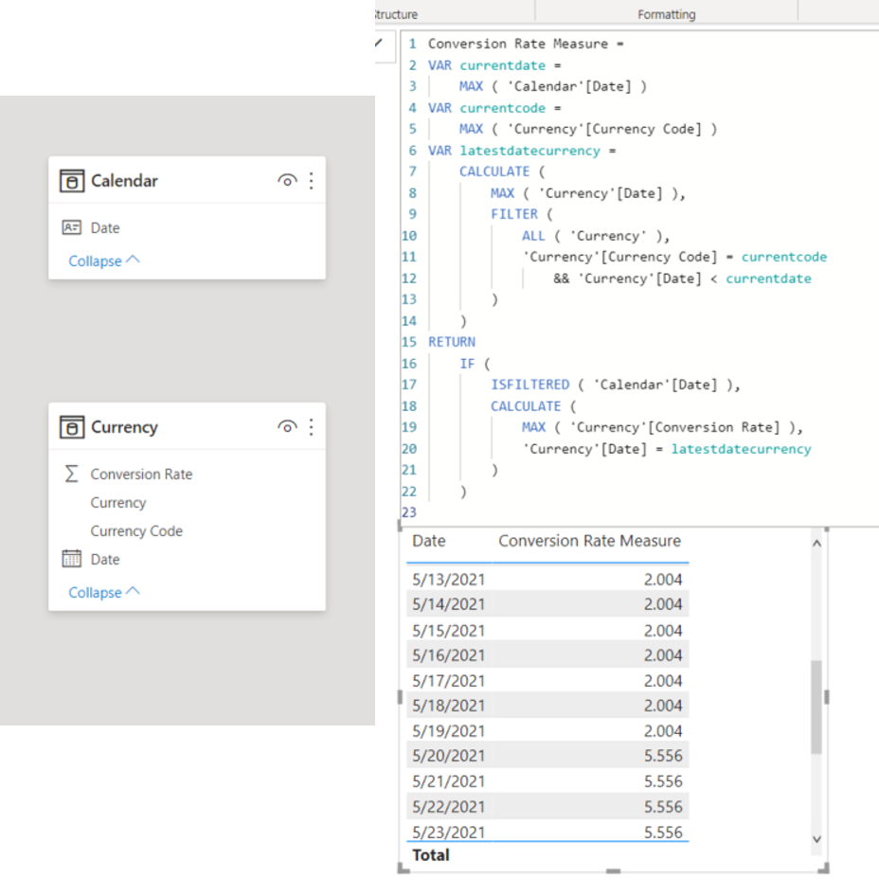Viewport: 879px width, 895px height.
Task: Select Date field in Currency table
Action: coord(105,560)
